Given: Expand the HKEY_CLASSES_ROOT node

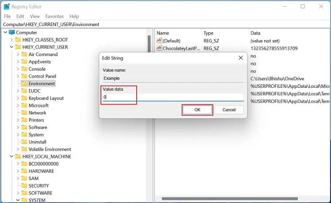Looking at the screenshot, I should tap(12, 40).
